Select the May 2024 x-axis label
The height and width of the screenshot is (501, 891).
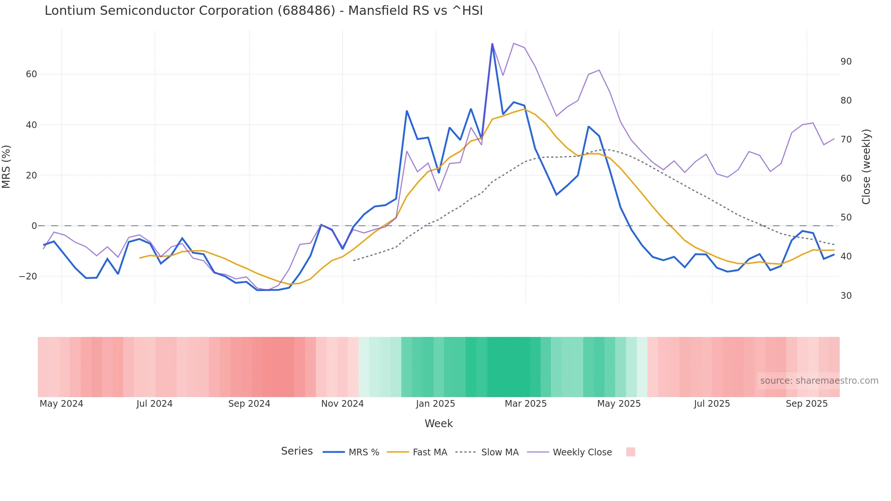(x=61, y=404)
